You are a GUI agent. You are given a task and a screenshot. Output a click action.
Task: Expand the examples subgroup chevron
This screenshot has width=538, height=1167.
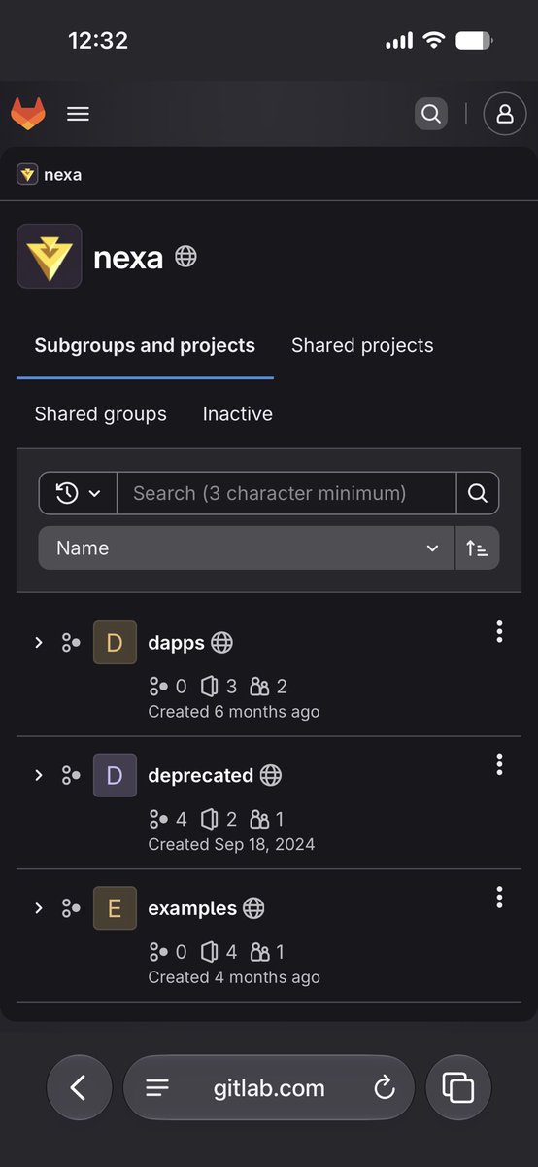click(x=39, y=907)
